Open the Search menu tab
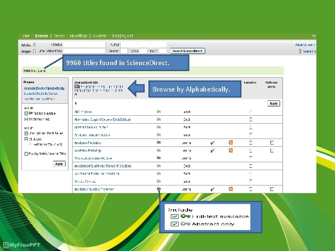 tap(59, 36)
